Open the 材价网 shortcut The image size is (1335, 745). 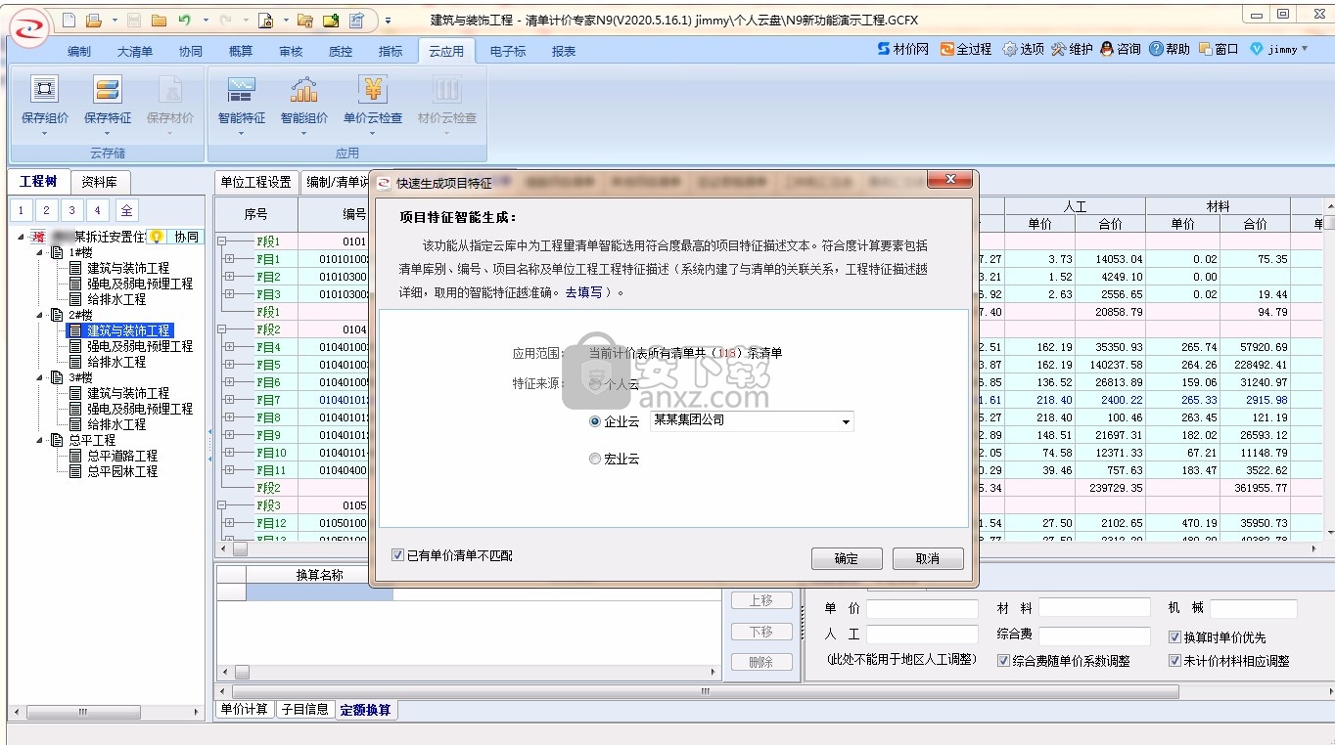(902, 49)
